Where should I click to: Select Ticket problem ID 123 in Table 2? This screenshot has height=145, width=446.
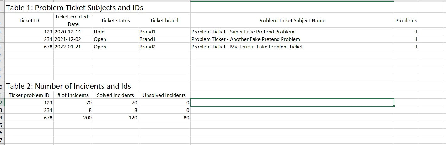29,102
